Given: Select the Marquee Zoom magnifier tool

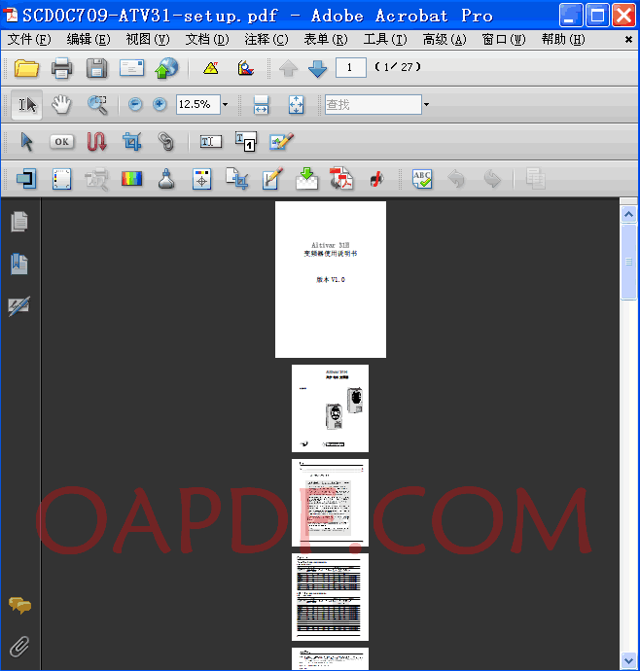Looking at the screenshot, I should pyautogui.click(x=97, y=104).
